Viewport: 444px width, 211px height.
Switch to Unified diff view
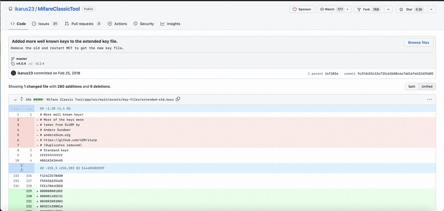pos(427,86)
